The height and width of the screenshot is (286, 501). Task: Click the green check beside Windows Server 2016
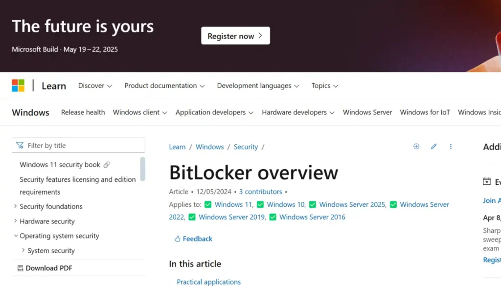click(273, 217)
